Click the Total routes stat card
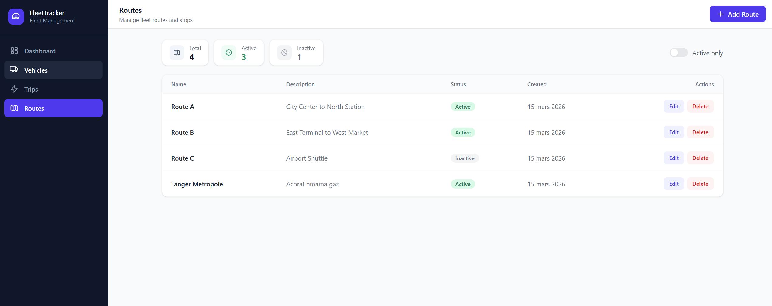 point(185,52)
